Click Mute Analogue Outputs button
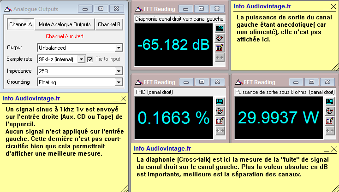Viewport: 339px width, 192px height. click(x=65, y=24)
